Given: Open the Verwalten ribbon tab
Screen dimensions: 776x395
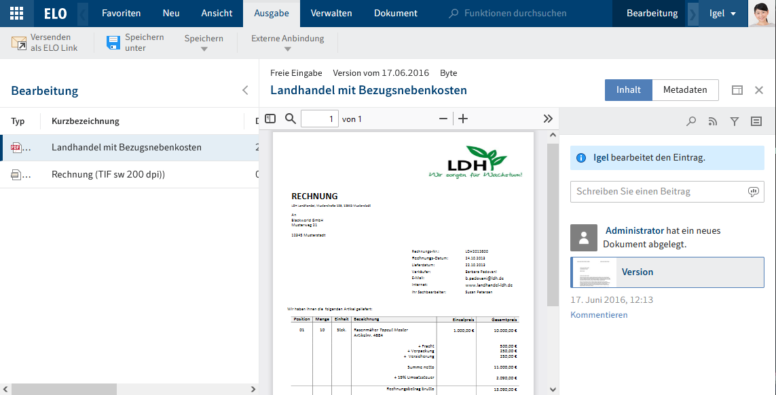Looking at the screenshot, I should coord(331,14).
